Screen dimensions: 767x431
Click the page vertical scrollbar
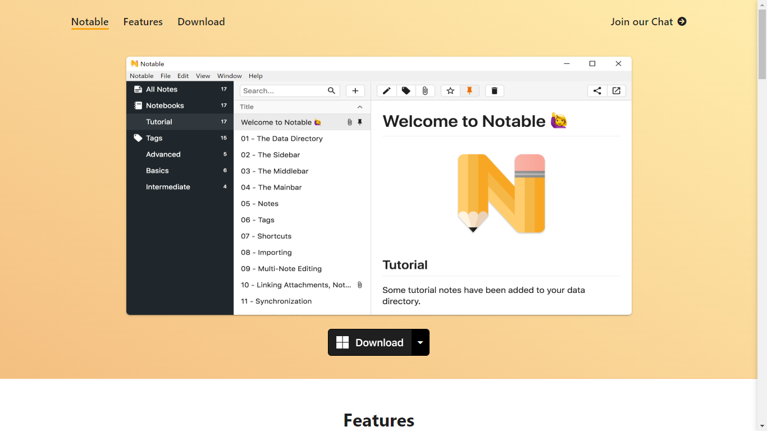click(762, 224)
